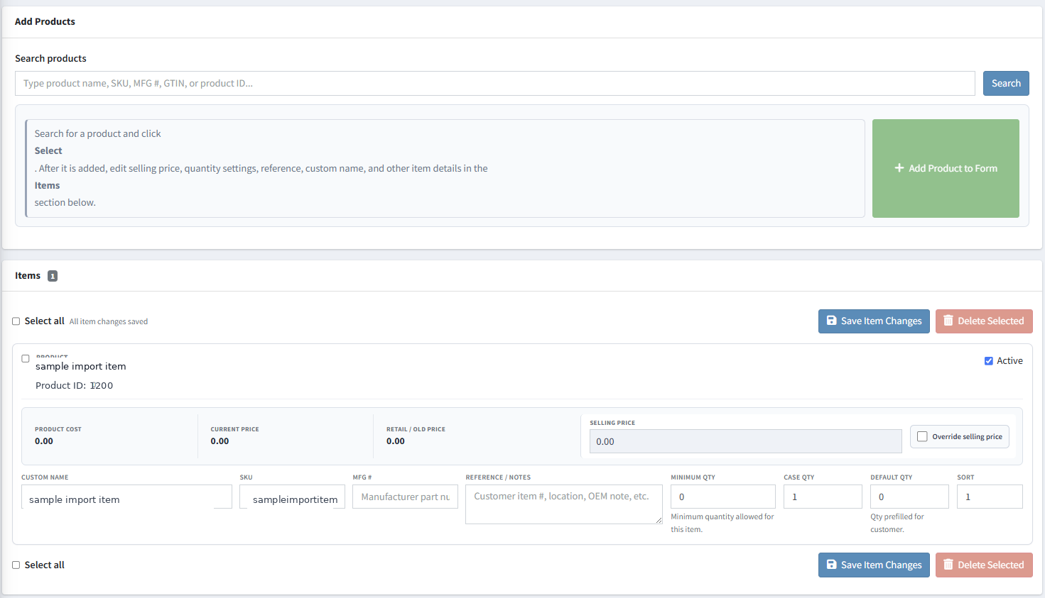Click the SKU field sampleimportitem
The height and width of the screenshot is (598, 1045).
[x=292, y=497]
